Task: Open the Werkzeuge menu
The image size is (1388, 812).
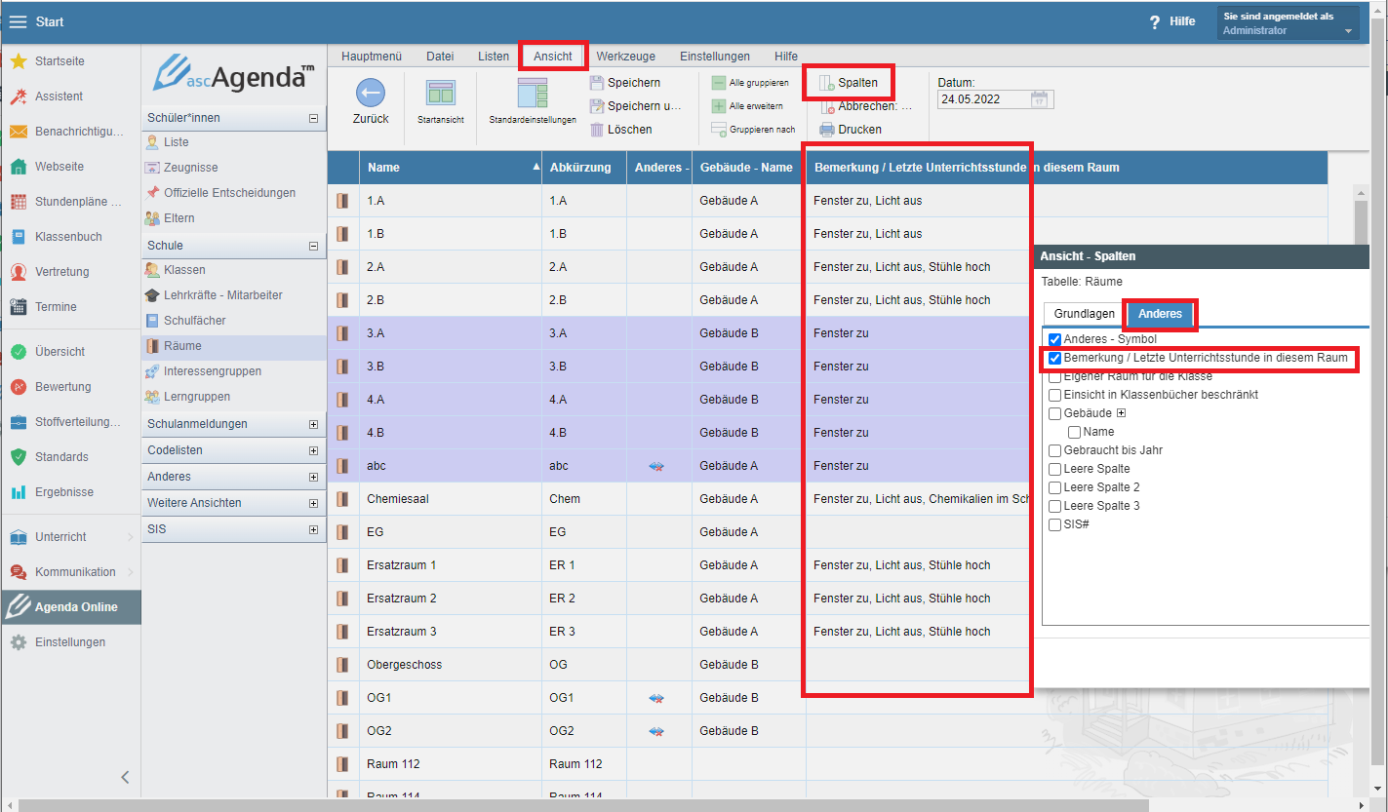Action: pos(625,57)
